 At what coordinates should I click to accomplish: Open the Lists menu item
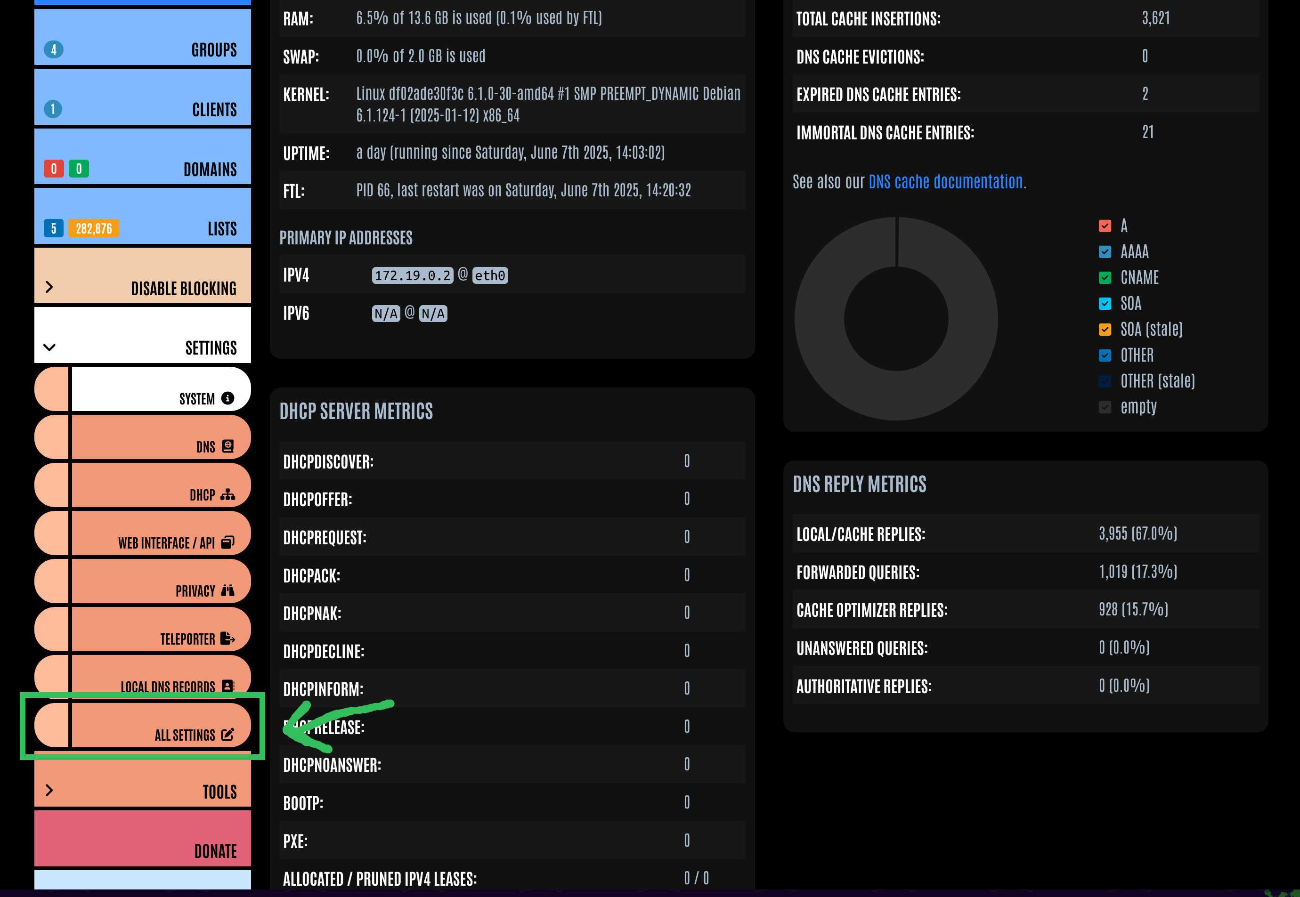142,216
